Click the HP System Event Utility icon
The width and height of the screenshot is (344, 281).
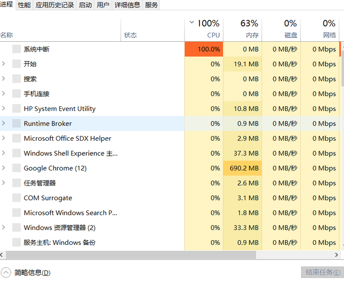coord(16,109)
